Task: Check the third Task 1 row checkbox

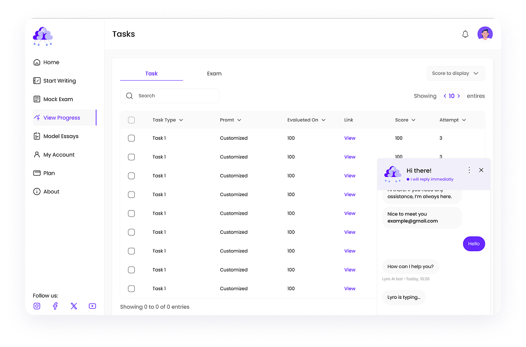Action: 131,175
